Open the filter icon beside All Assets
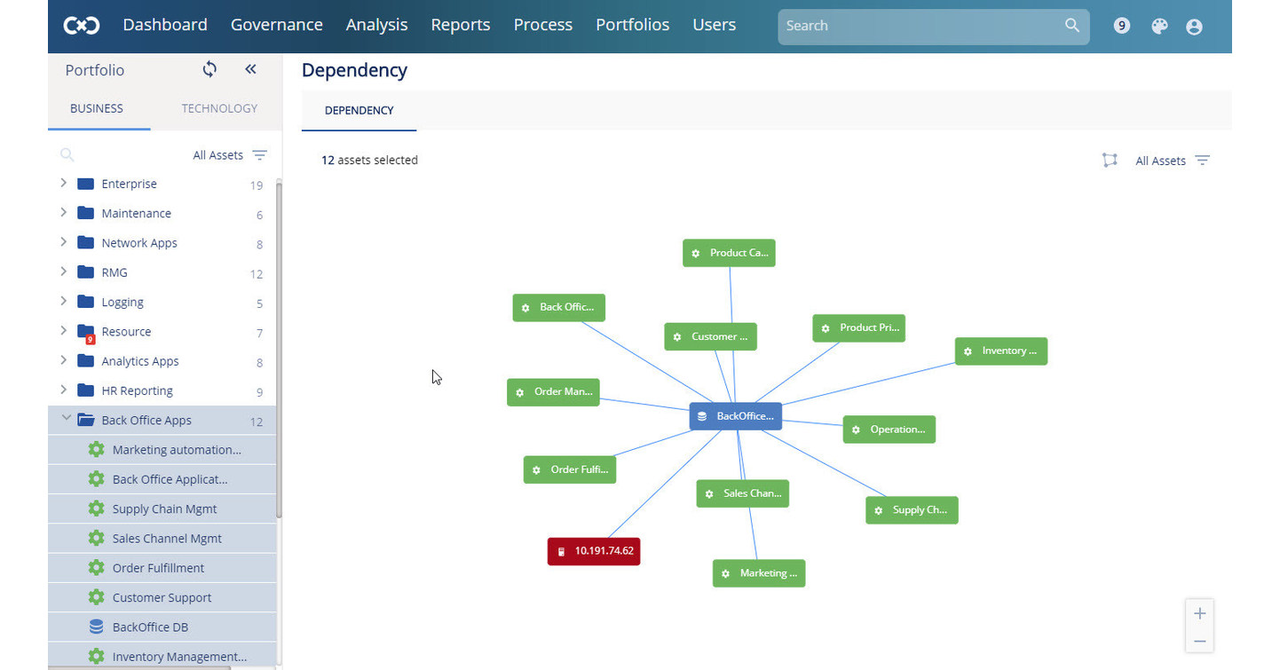Screen dimensions: 1280x670 click(1203, 161)
